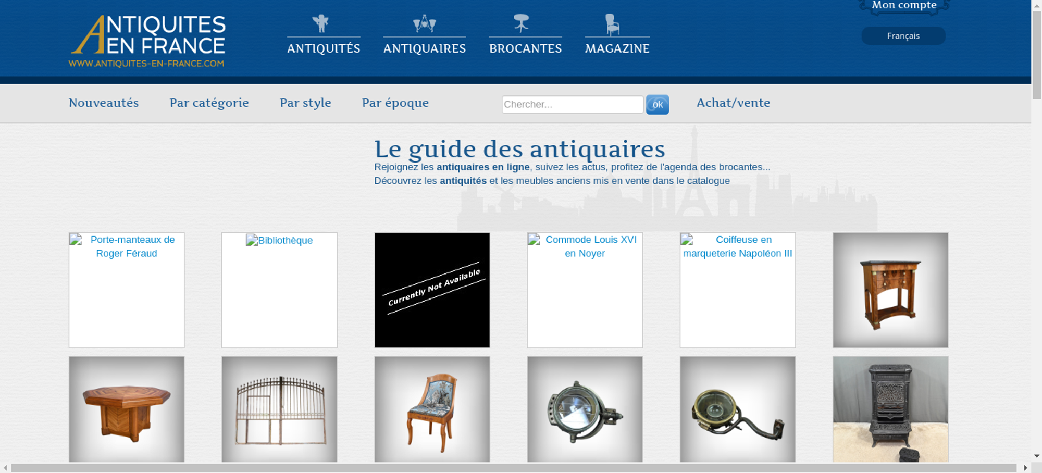
Task: Expand the Par époque menu
Action: (395, 103)
